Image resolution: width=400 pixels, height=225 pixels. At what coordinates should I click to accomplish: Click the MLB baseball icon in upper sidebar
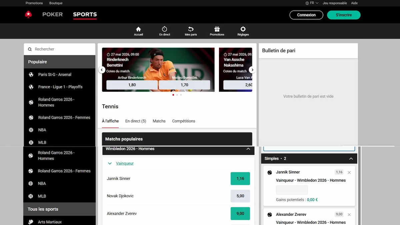click(x=31, y=142)
